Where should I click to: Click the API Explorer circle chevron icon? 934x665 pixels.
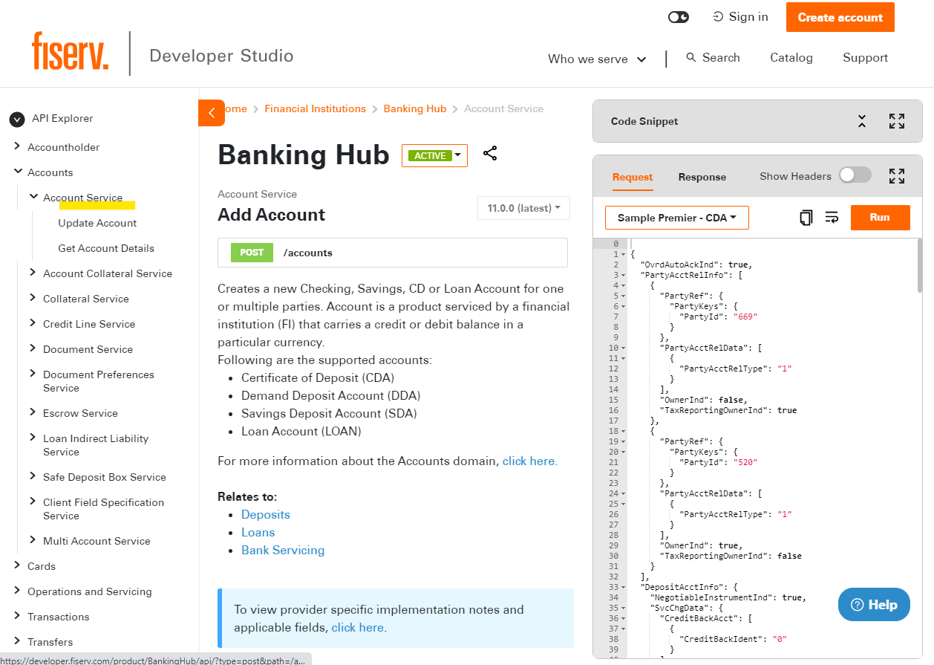[x=17, y=119]
